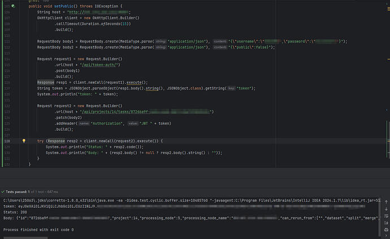Viewport: 390px width, 239px height.
Task: Print the console output using printer icon
Action: click(386, 230)
